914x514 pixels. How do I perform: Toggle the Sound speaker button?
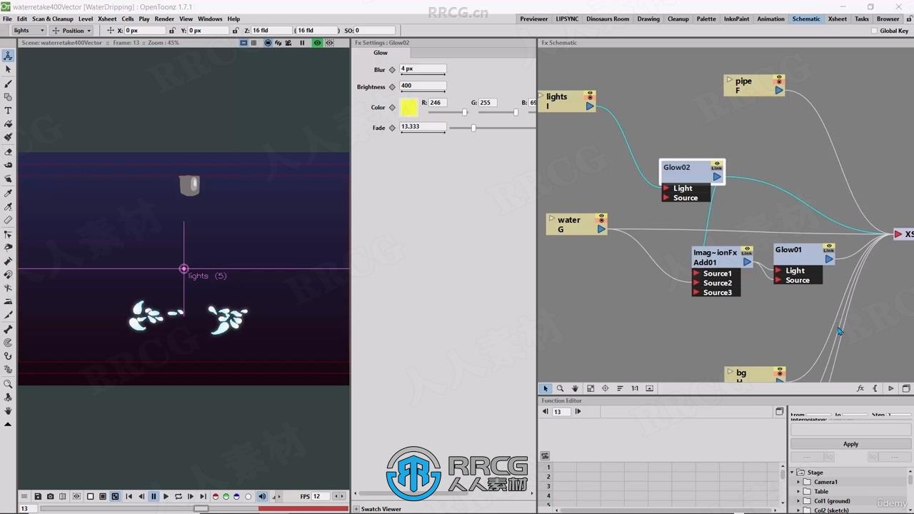[x=262, y=496]
